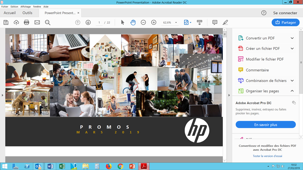Click the En savoir plus button
Image resolution: width=303 pixels, height=170 pixels.
265,125
